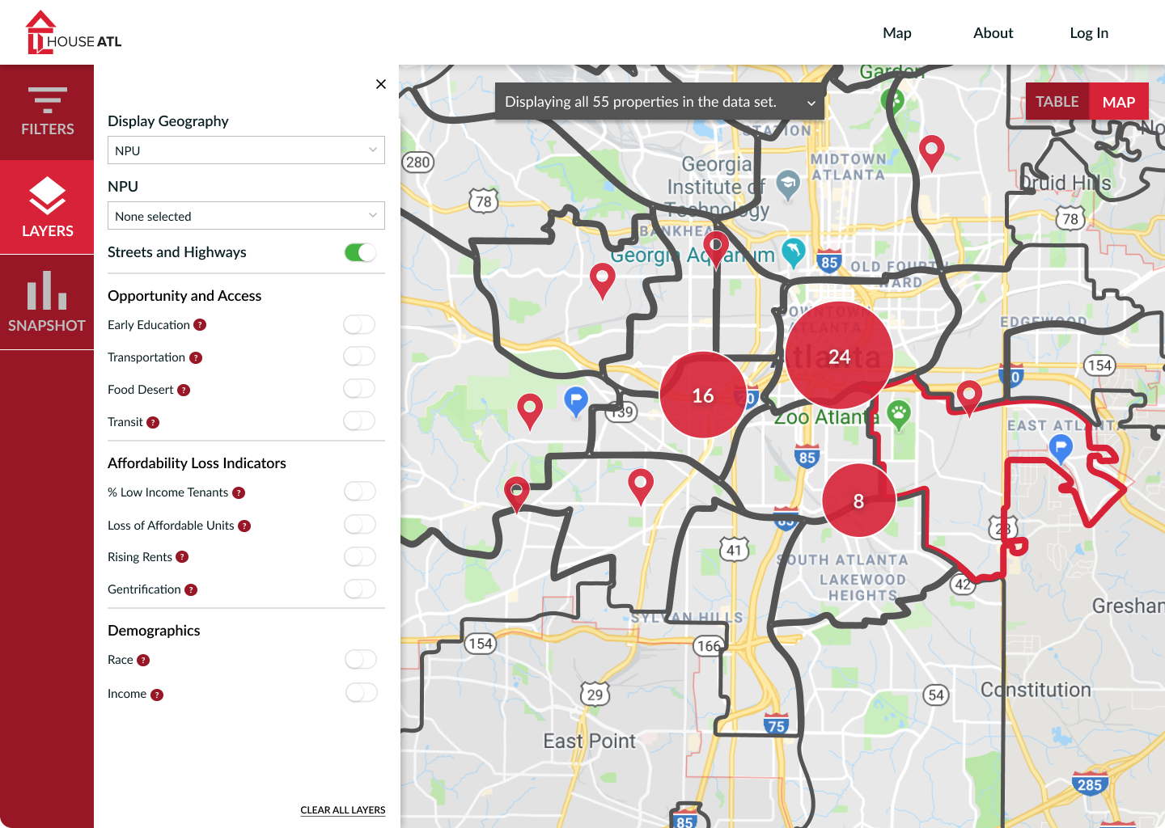Open the Snapshot sidebar panel
The height and width of the screenshot is (828, 1165).
pos(47,302)
